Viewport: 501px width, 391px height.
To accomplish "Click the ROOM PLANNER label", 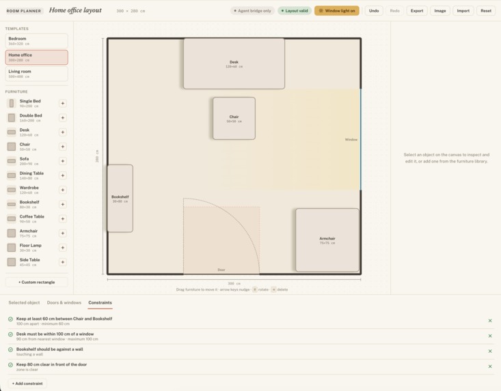I will click(x=24, y=11).
